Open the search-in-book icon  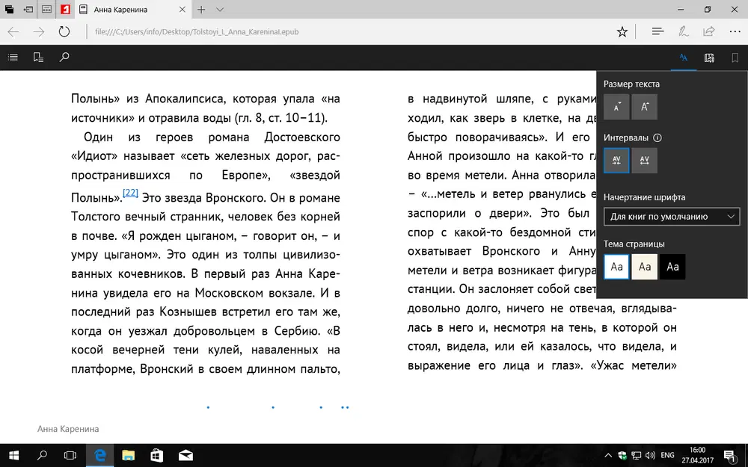(64, 58)
